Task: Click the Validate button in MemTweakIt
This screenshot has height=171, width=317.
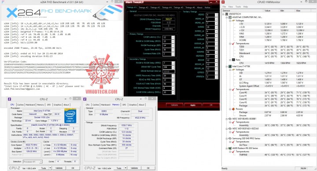Action: pos(174,105)
